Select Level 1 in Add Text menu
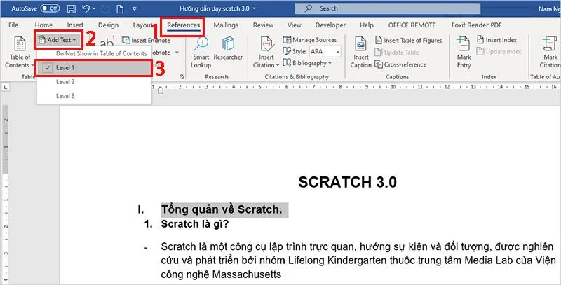This screenshot has width=561, height=285. (94, 67)
